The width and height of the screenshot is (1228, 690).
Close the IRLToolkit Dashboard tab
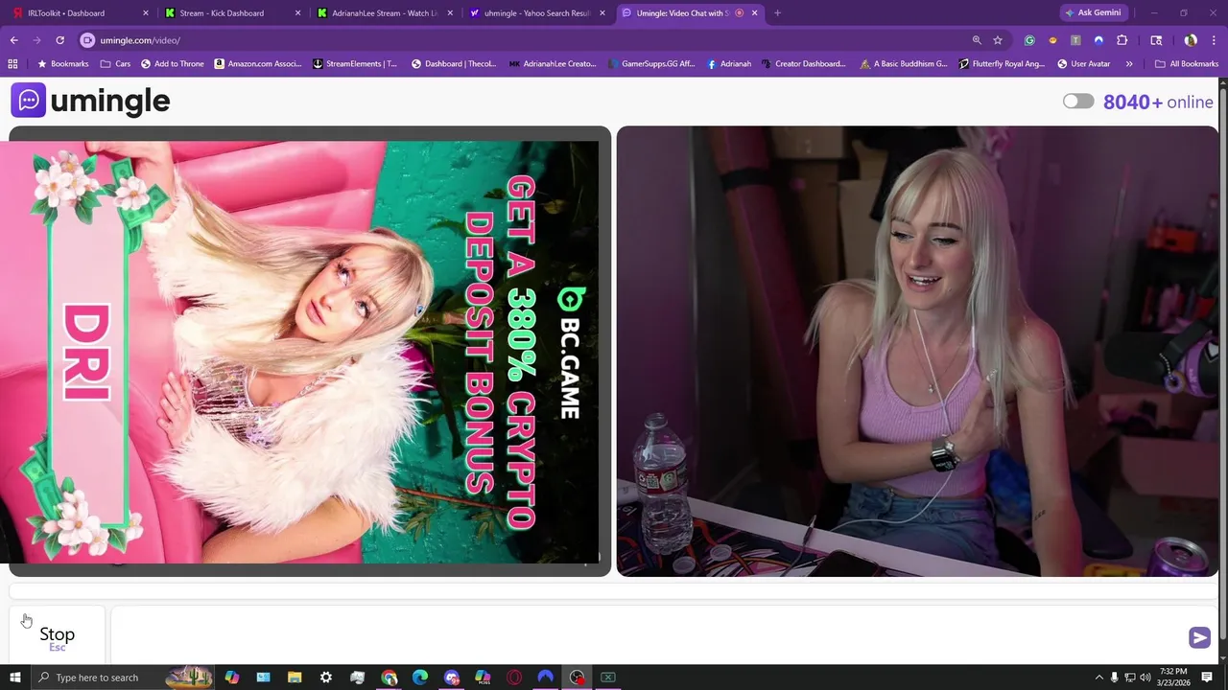coord(146,13)
